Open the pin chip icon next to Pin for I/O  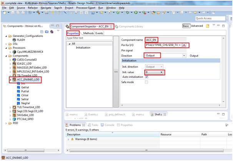click(x=184, y=45)
